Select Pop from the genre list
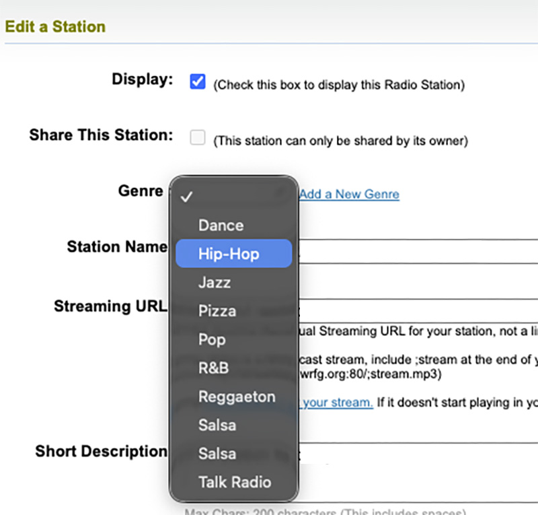 233,339
